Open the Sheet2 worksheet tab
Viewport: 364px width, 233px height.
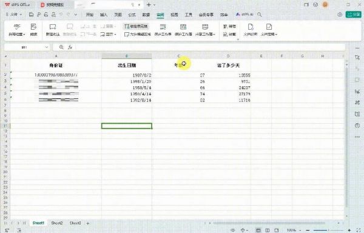(57, 223)
